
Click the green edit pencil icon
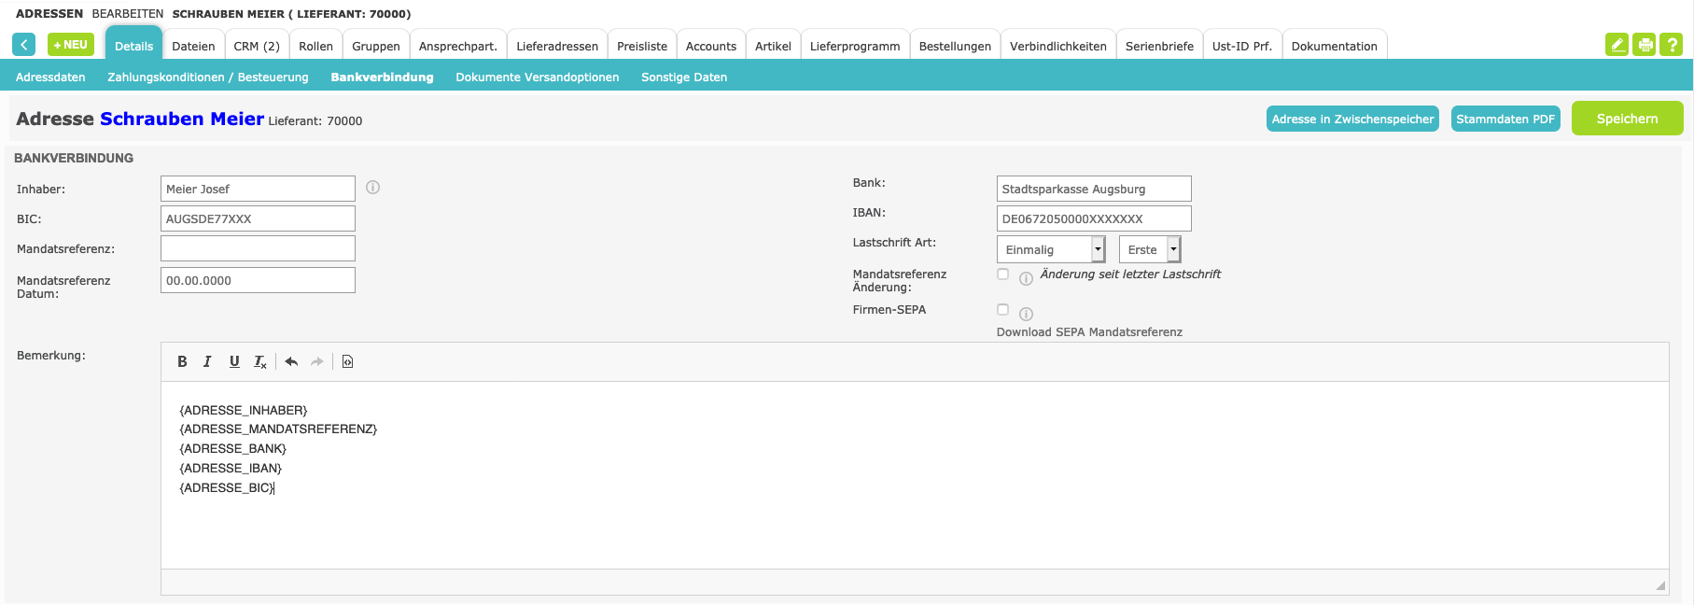(x=1617, y=45)
